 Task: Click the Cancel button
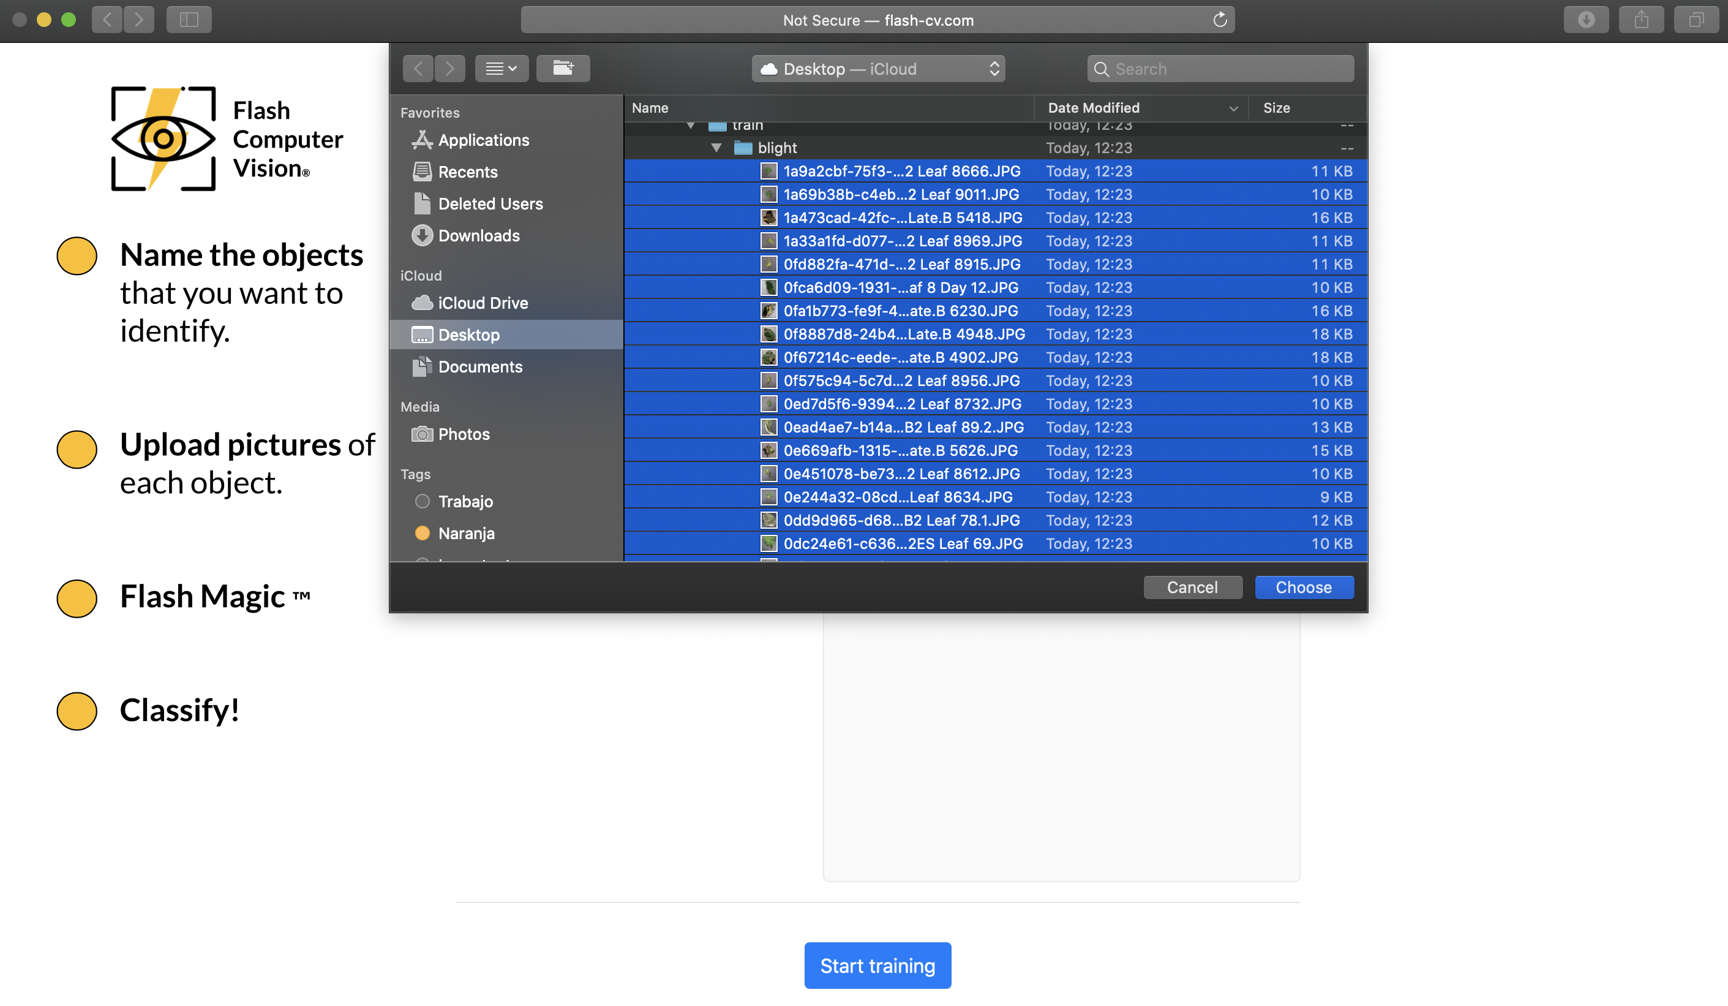pyautogui.click(x=1192, y=588)
